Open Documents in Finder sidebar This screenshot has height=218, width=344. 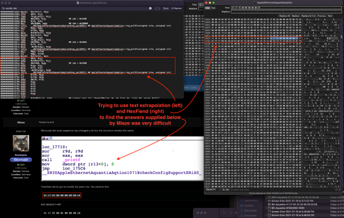(x=250, y=211)
